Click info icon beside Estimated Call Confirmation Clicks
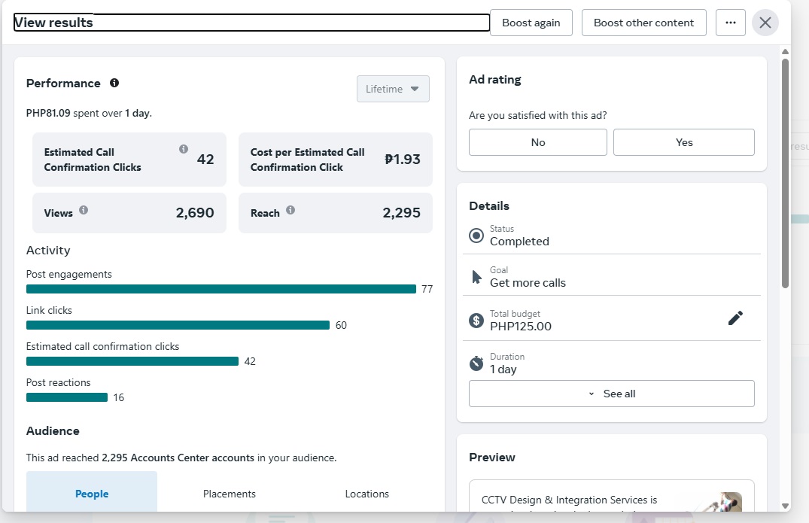Image resolution: width=809 pixels, height=523 pixels. (184, 149)
